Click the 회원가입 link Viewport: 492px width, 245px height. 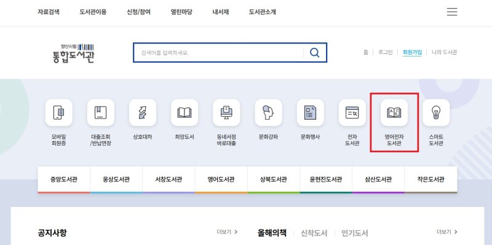click(x=412, y=52)
